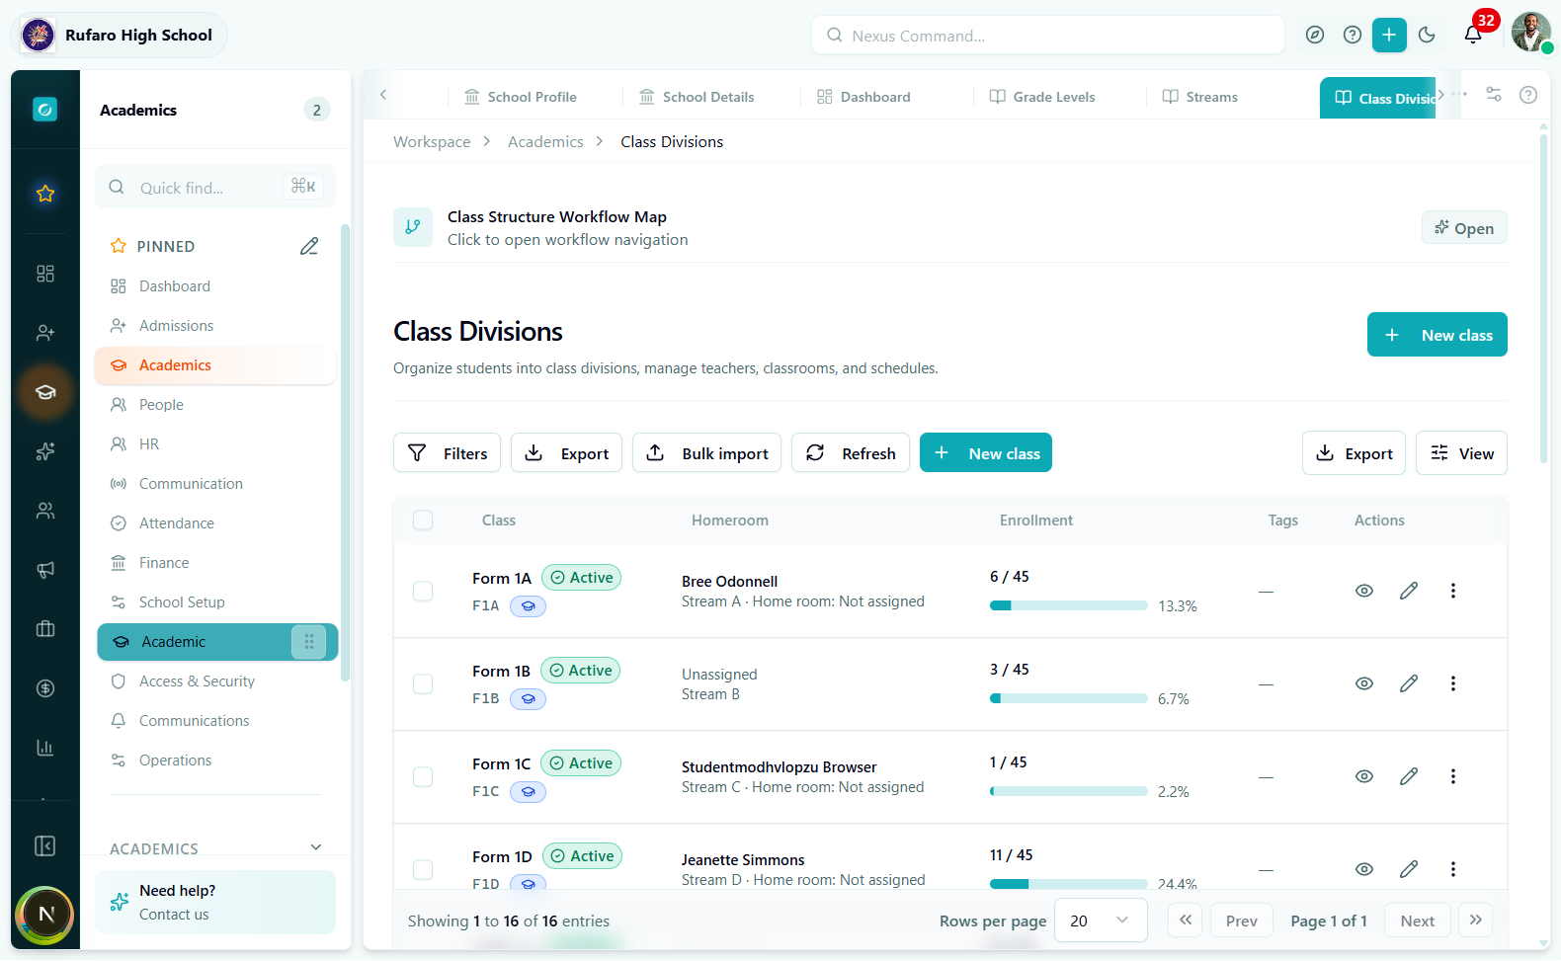Click the New class button in page header

point(1438,335)
